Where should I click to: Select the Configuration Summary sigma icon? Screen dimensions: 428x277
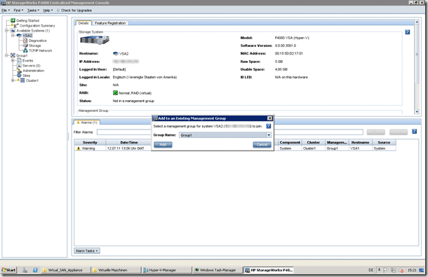(x=16, y=26)
